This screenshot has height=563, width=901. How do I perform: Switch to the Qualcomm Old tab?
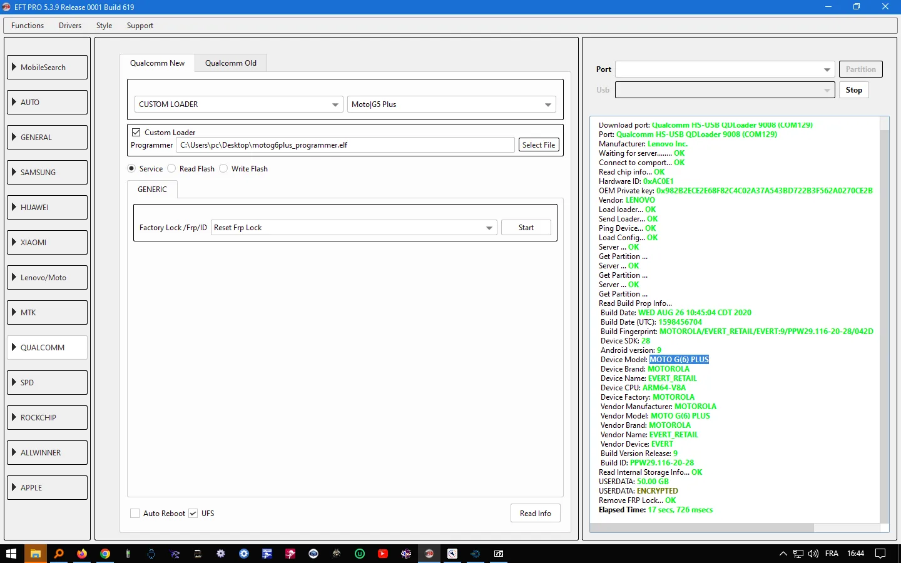(x=230, y=63)
